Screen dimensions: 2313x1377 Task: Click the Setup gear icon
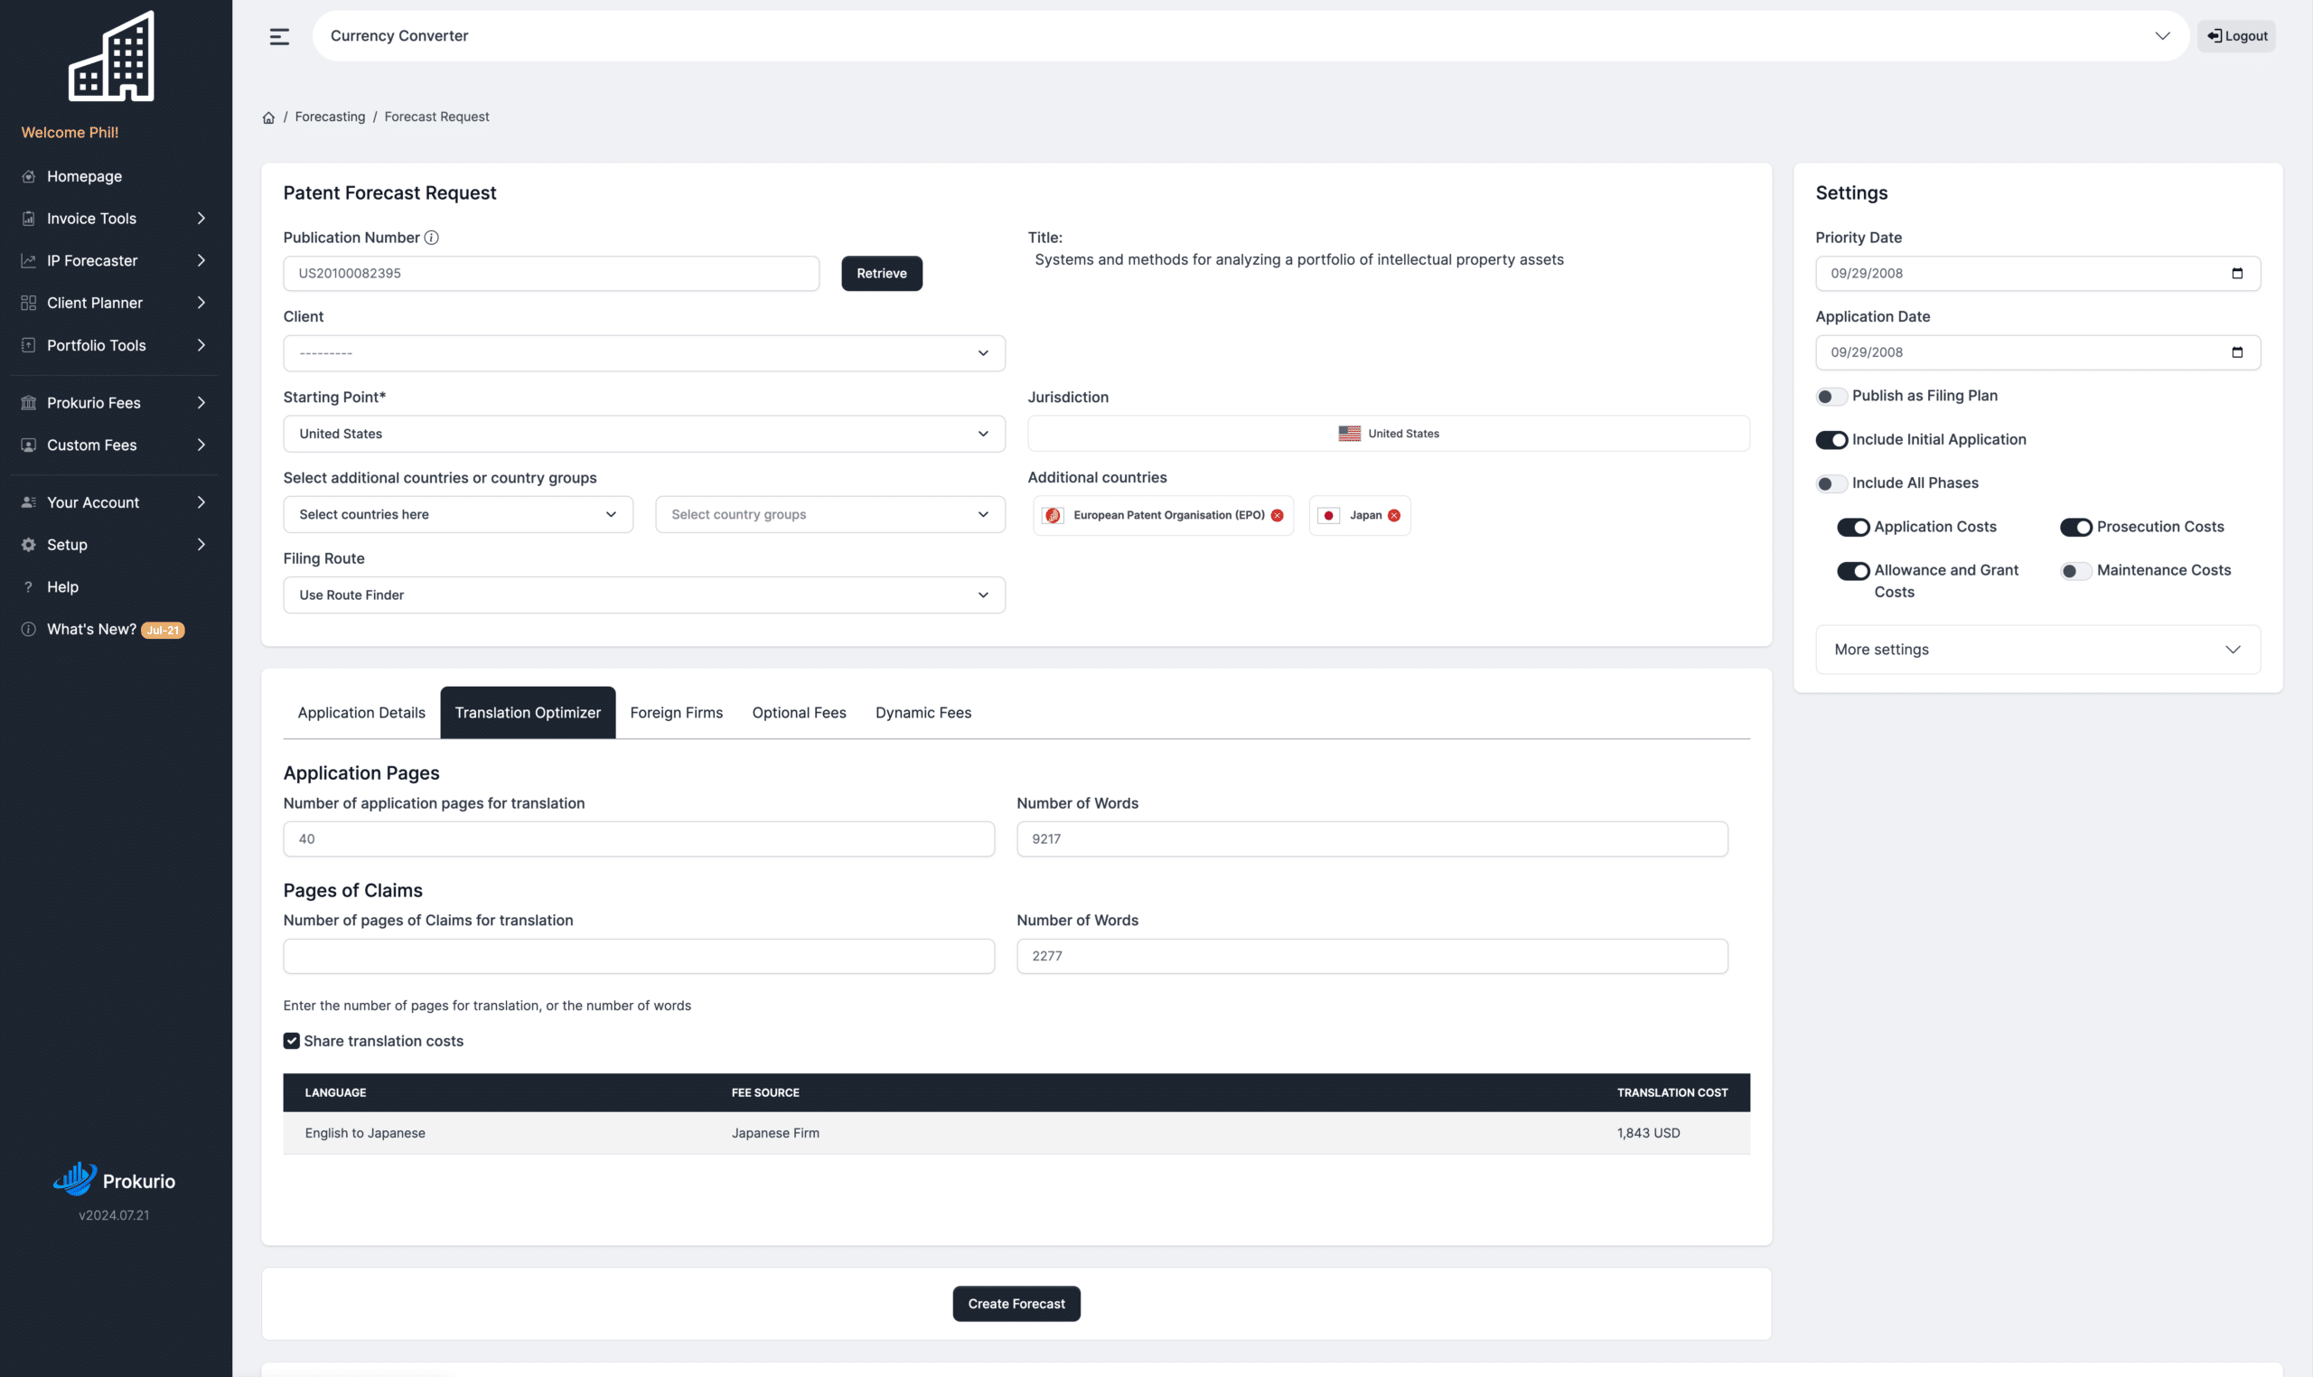[x=29, y=545]
